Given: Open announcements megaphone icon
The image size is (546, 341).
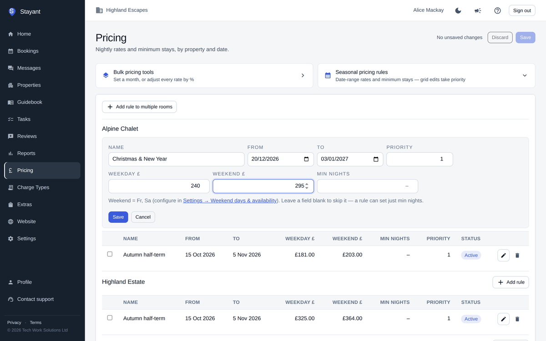Looking at the screenshot, I should (x=478, y=10).
